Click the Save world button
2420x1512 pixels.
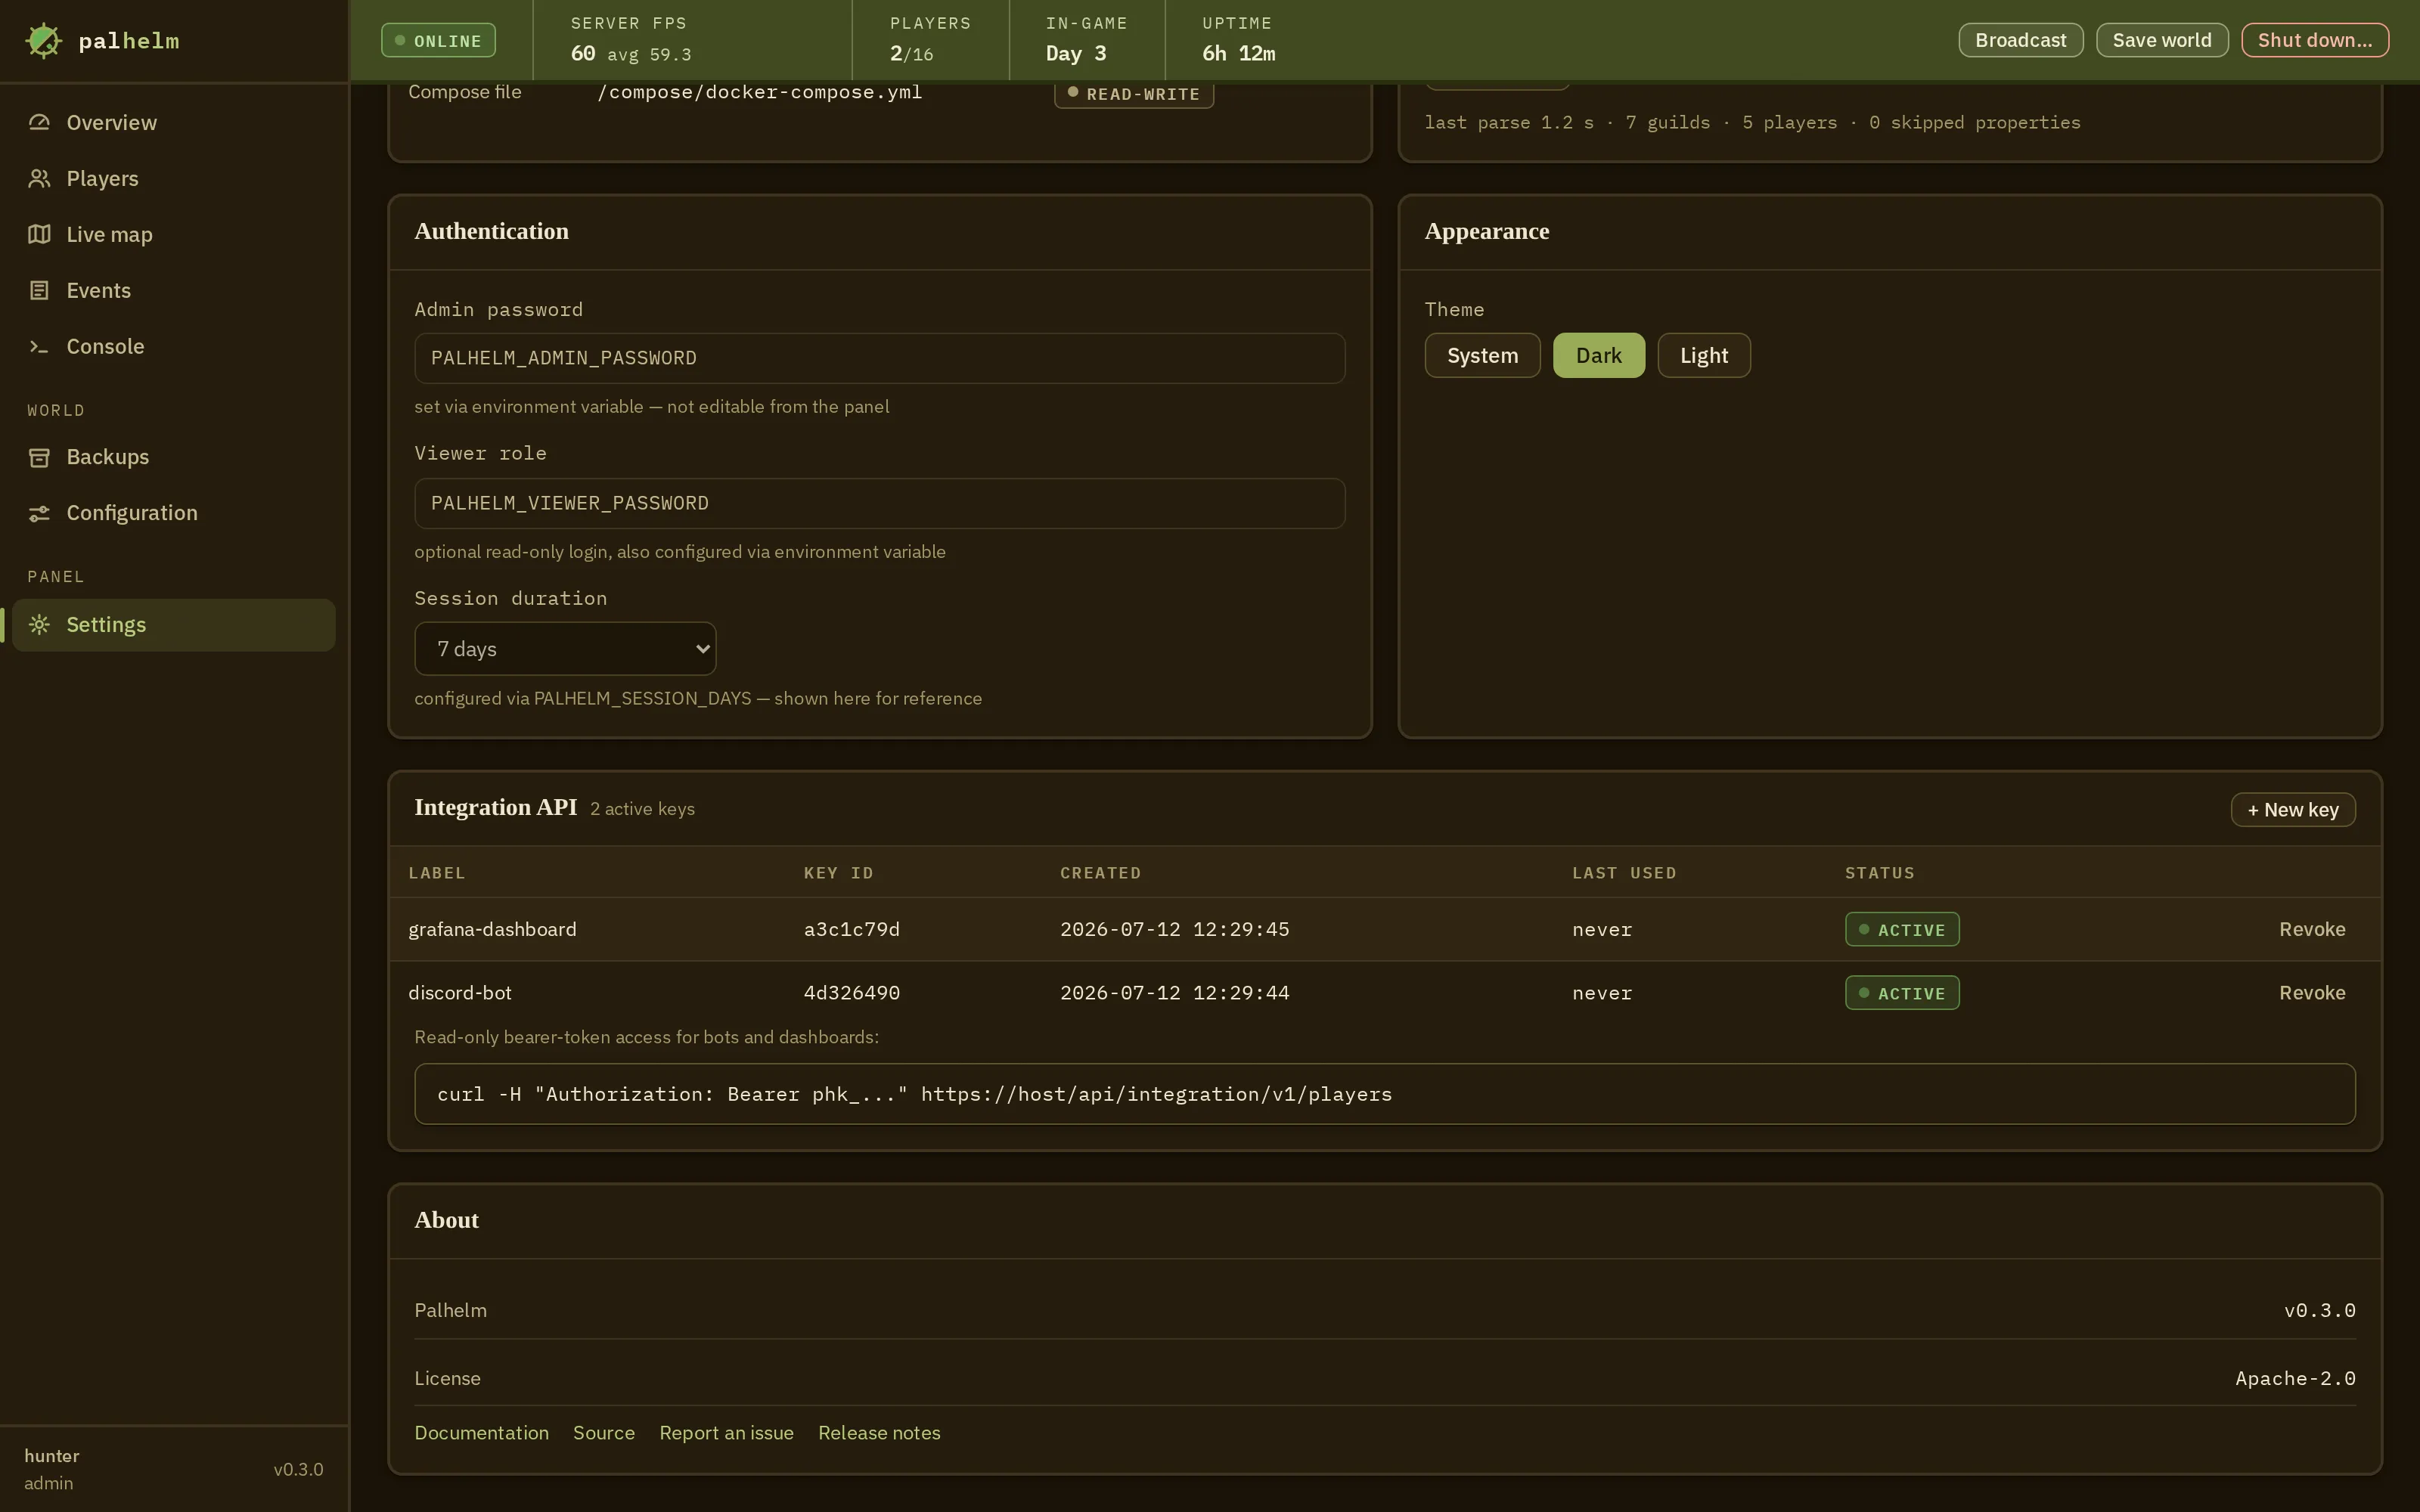[2161, 40]
